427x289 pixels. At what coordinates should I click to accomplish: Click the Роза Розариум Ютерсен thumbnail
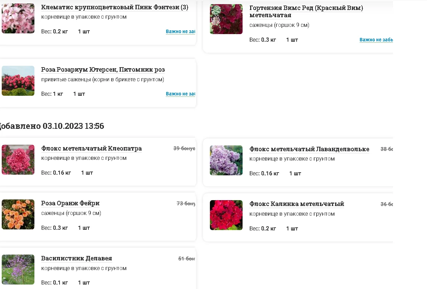(18, 81)
